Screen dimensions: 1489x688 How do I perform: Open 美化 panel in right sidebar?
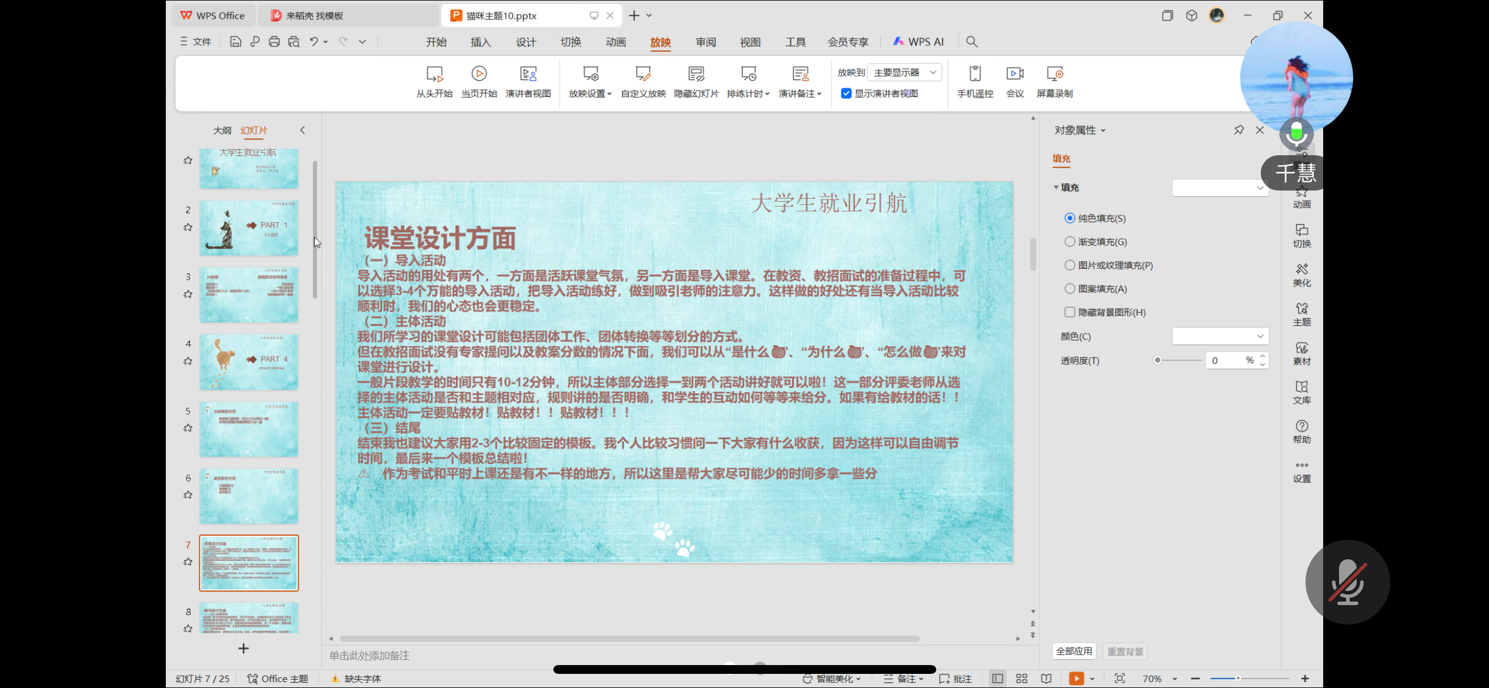point(1301,275)
